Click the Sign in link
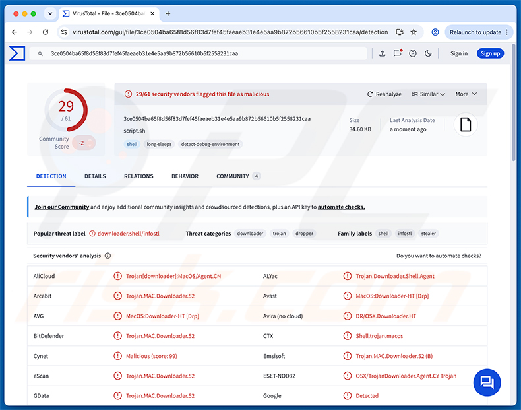 point(459,53)
